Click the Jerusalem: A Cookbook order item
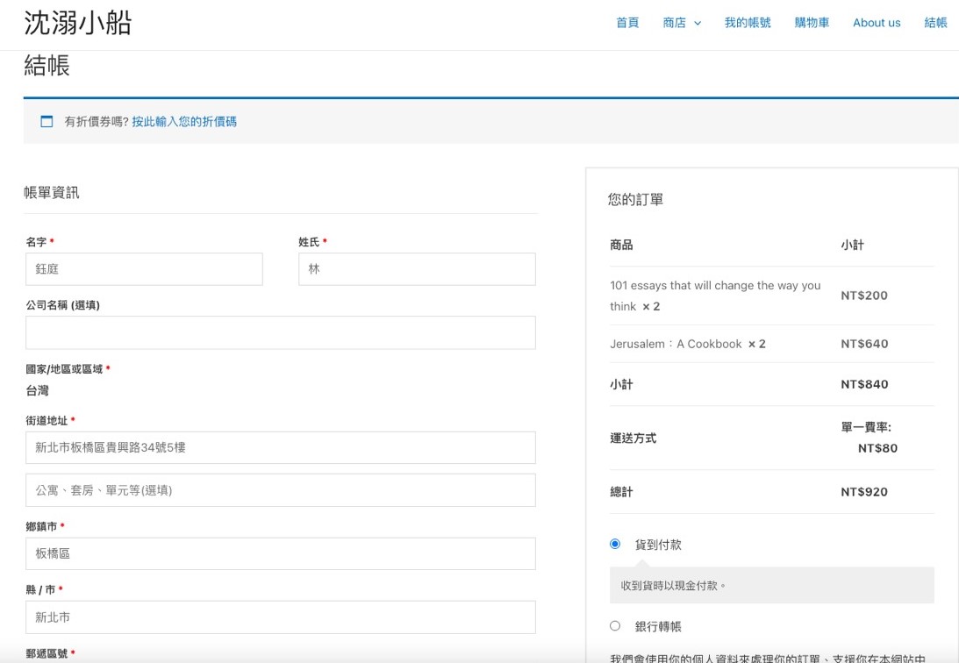The image size is (959, 663). tap(676, 344)
